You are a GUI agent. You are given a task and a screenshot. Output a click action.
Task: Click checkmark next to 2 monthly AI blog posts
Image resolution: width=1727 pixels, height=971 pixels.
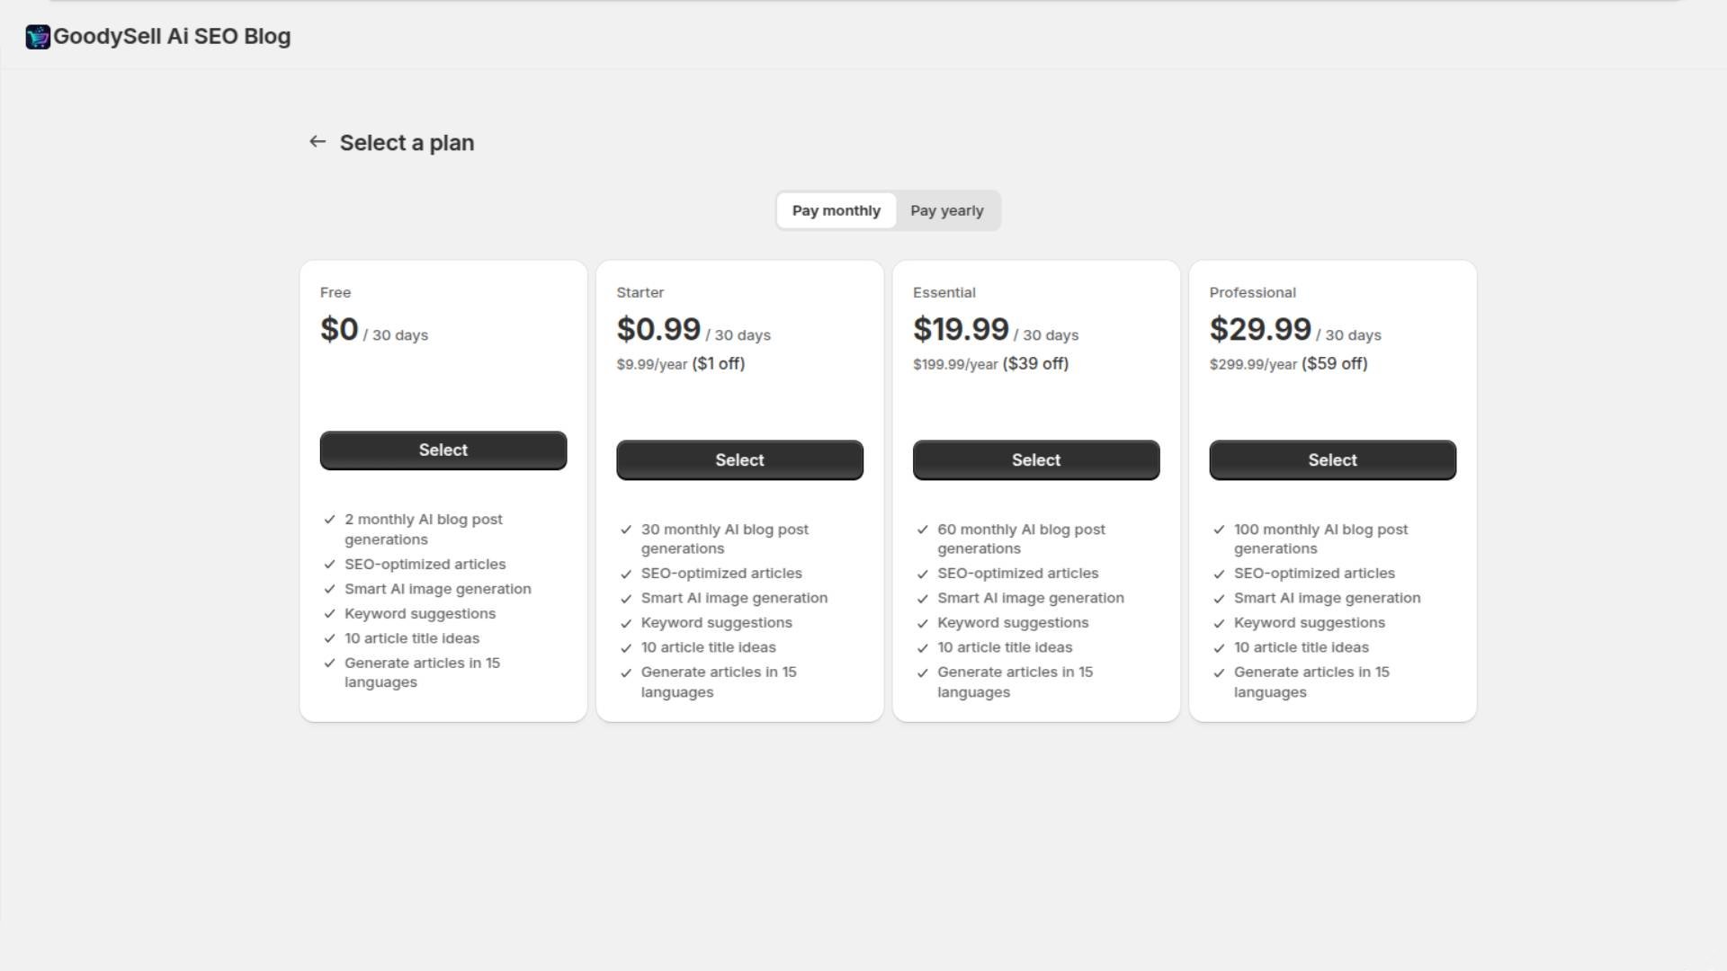coord(329,520)
